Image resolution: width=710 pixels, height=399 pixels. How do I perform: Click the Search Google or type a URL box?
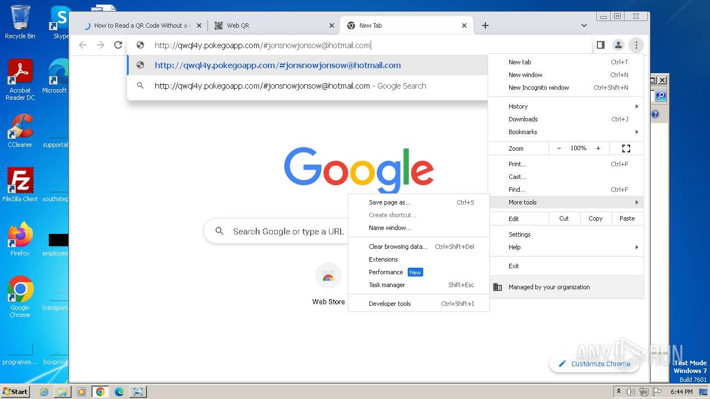[x=276, y=231]
